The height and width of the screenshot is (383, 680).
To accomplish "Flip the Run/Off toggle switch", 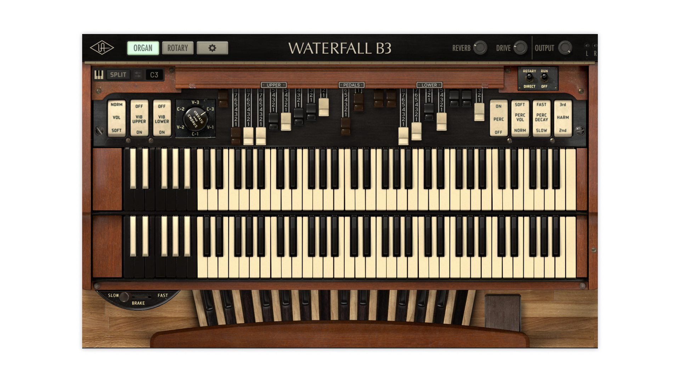I will pos(544,78).
